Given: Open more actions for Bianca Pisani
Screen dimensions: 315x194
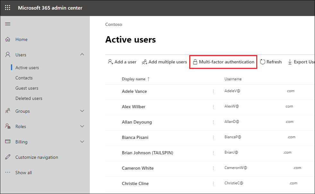Looking at the screenshot, I should tap(213, 137).
